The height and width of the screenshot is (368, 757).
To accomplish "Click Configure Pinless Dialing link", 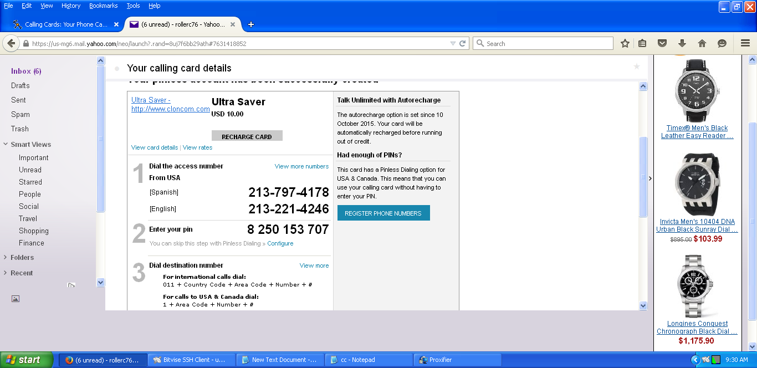I will pos(280,243).
